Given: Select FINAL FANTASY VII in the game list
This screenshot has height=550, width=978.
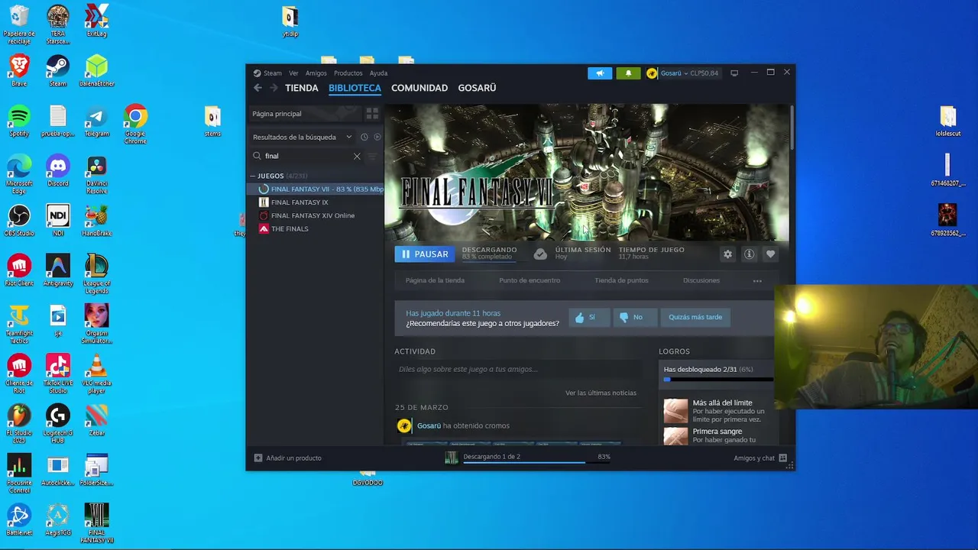Looking at the screenshot, I should tap(316, 189).
